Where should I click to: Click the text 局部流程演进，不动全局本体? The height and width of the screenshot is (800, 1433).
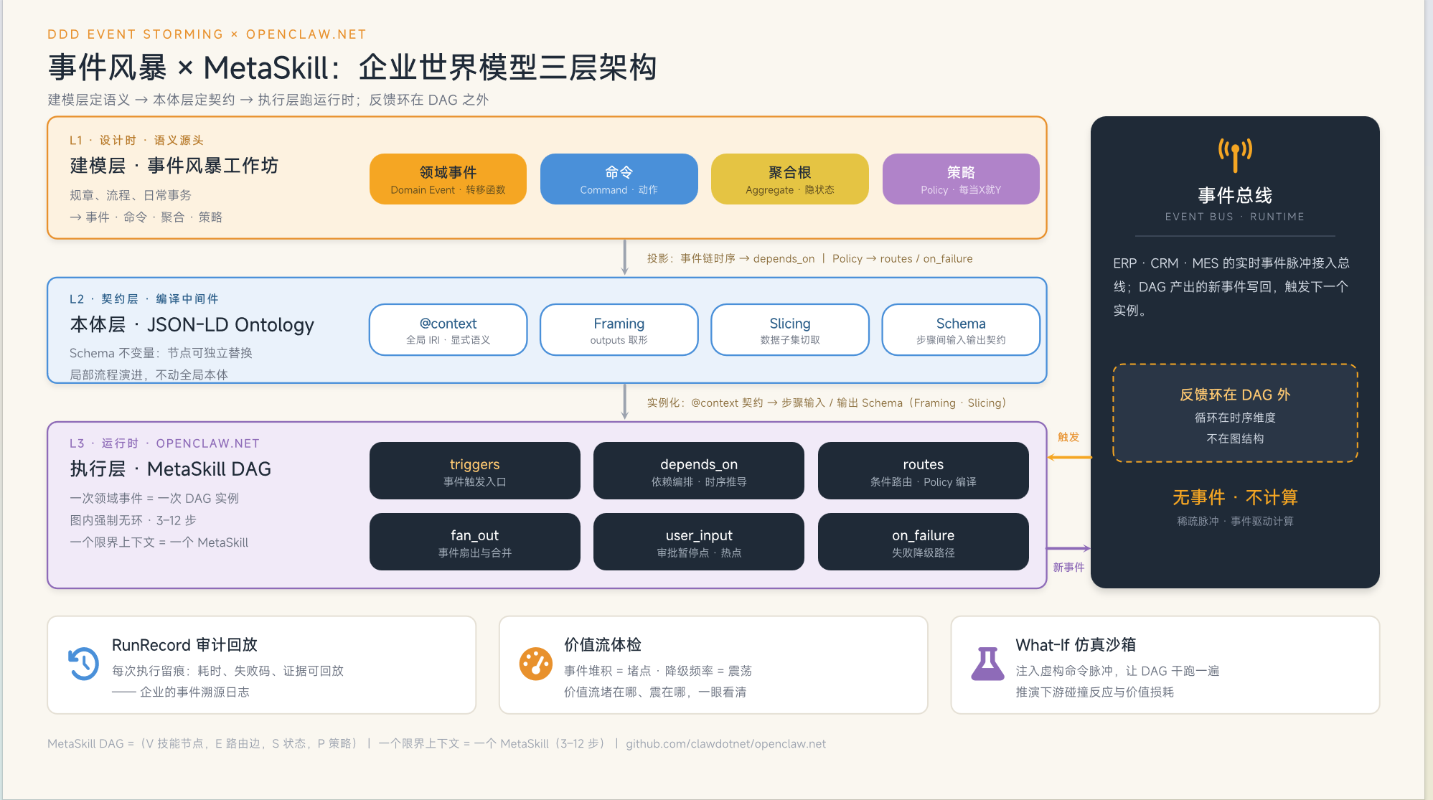(x=149, y=375)
